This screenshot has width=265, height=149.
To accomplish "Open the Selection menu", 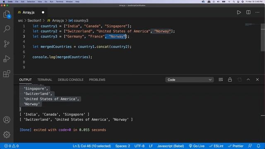I will pos(31,2).
